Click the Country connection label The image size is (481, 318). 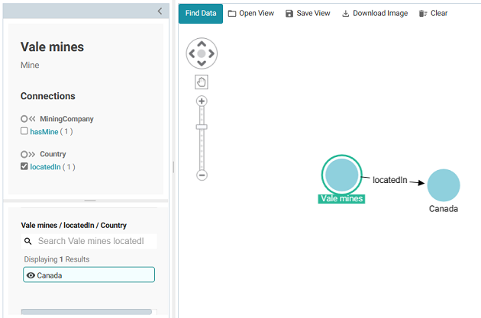(53, 154)
